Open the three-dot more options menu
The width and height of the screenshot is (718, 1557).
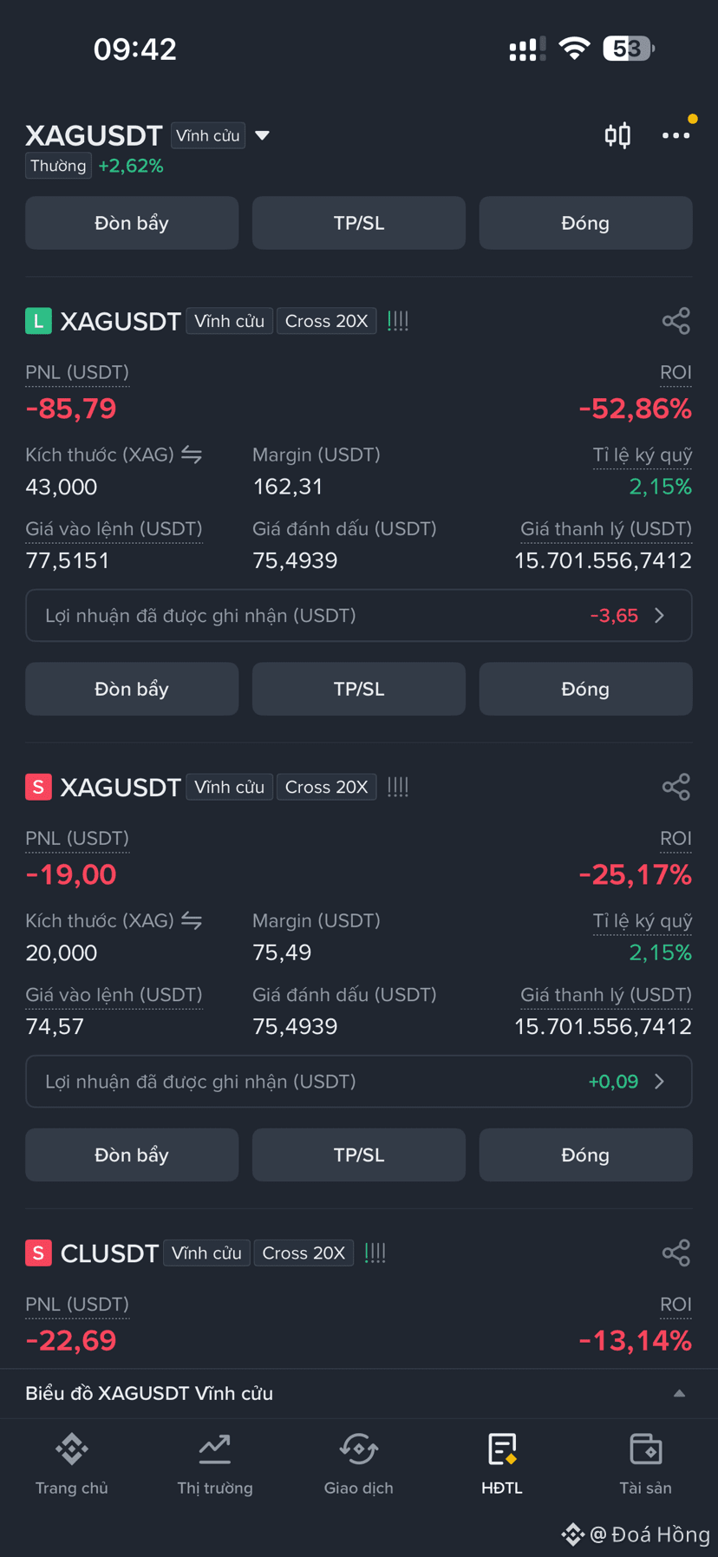tap(676, 135)
